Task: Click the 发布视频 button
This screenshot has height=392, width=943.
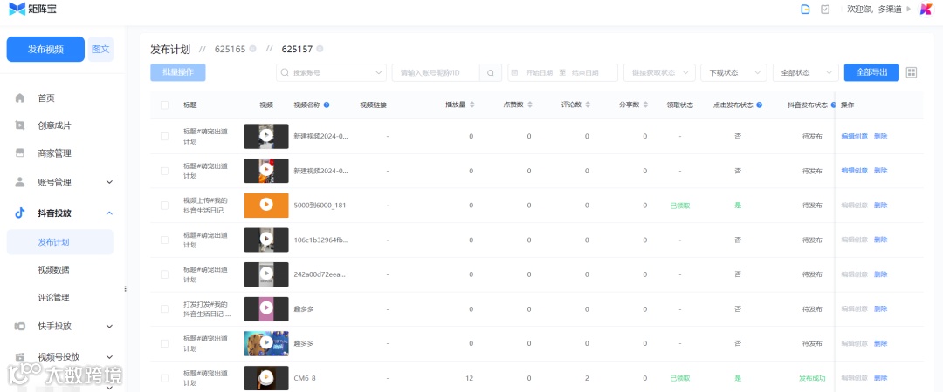Action: point(45,50)
